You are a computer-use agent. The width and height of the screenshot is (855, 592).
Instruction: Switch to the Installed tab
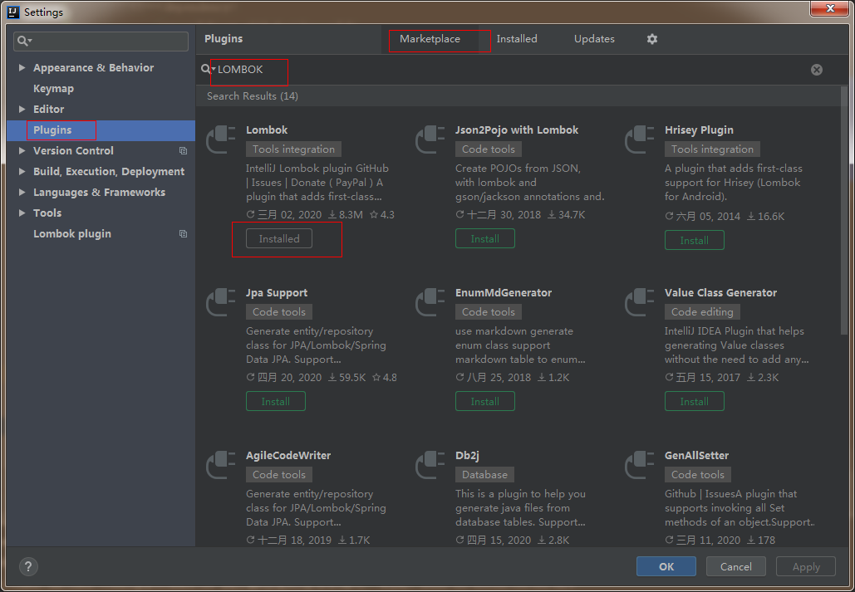coord(517,39)
